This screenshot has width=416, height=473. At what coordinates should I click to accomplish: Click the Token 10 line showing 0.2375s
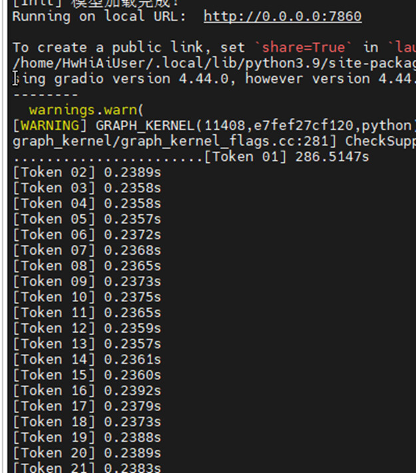87,297
